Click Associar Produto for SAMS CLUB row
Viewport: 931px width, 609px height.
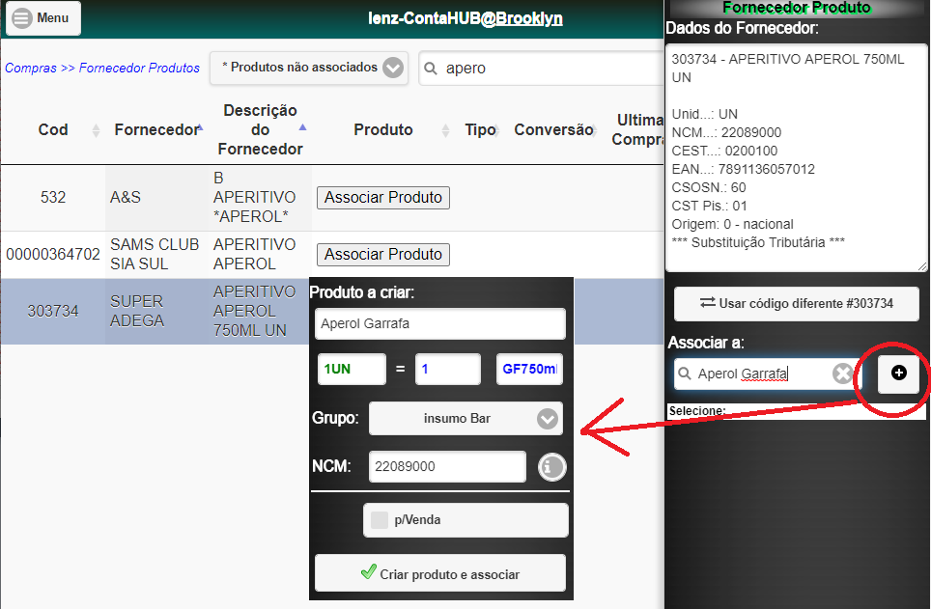(x=383, y=255)
